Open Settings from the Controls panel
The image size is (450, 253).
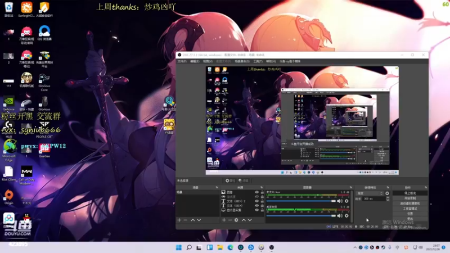(410, 214)
